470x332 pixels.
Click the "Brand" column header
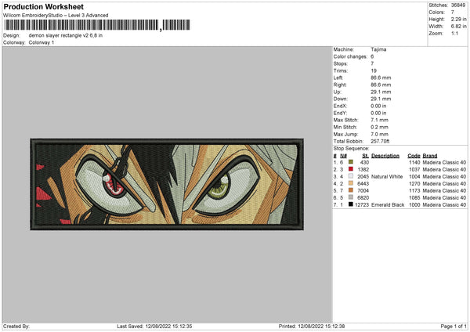tap(430, 156)
